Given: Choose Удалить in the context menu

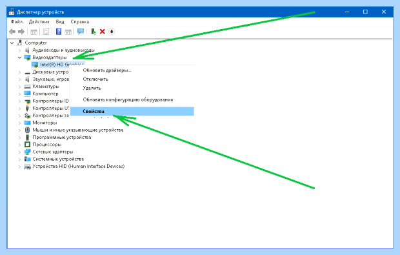Looking at the screenshot, I should click(132, 88).
